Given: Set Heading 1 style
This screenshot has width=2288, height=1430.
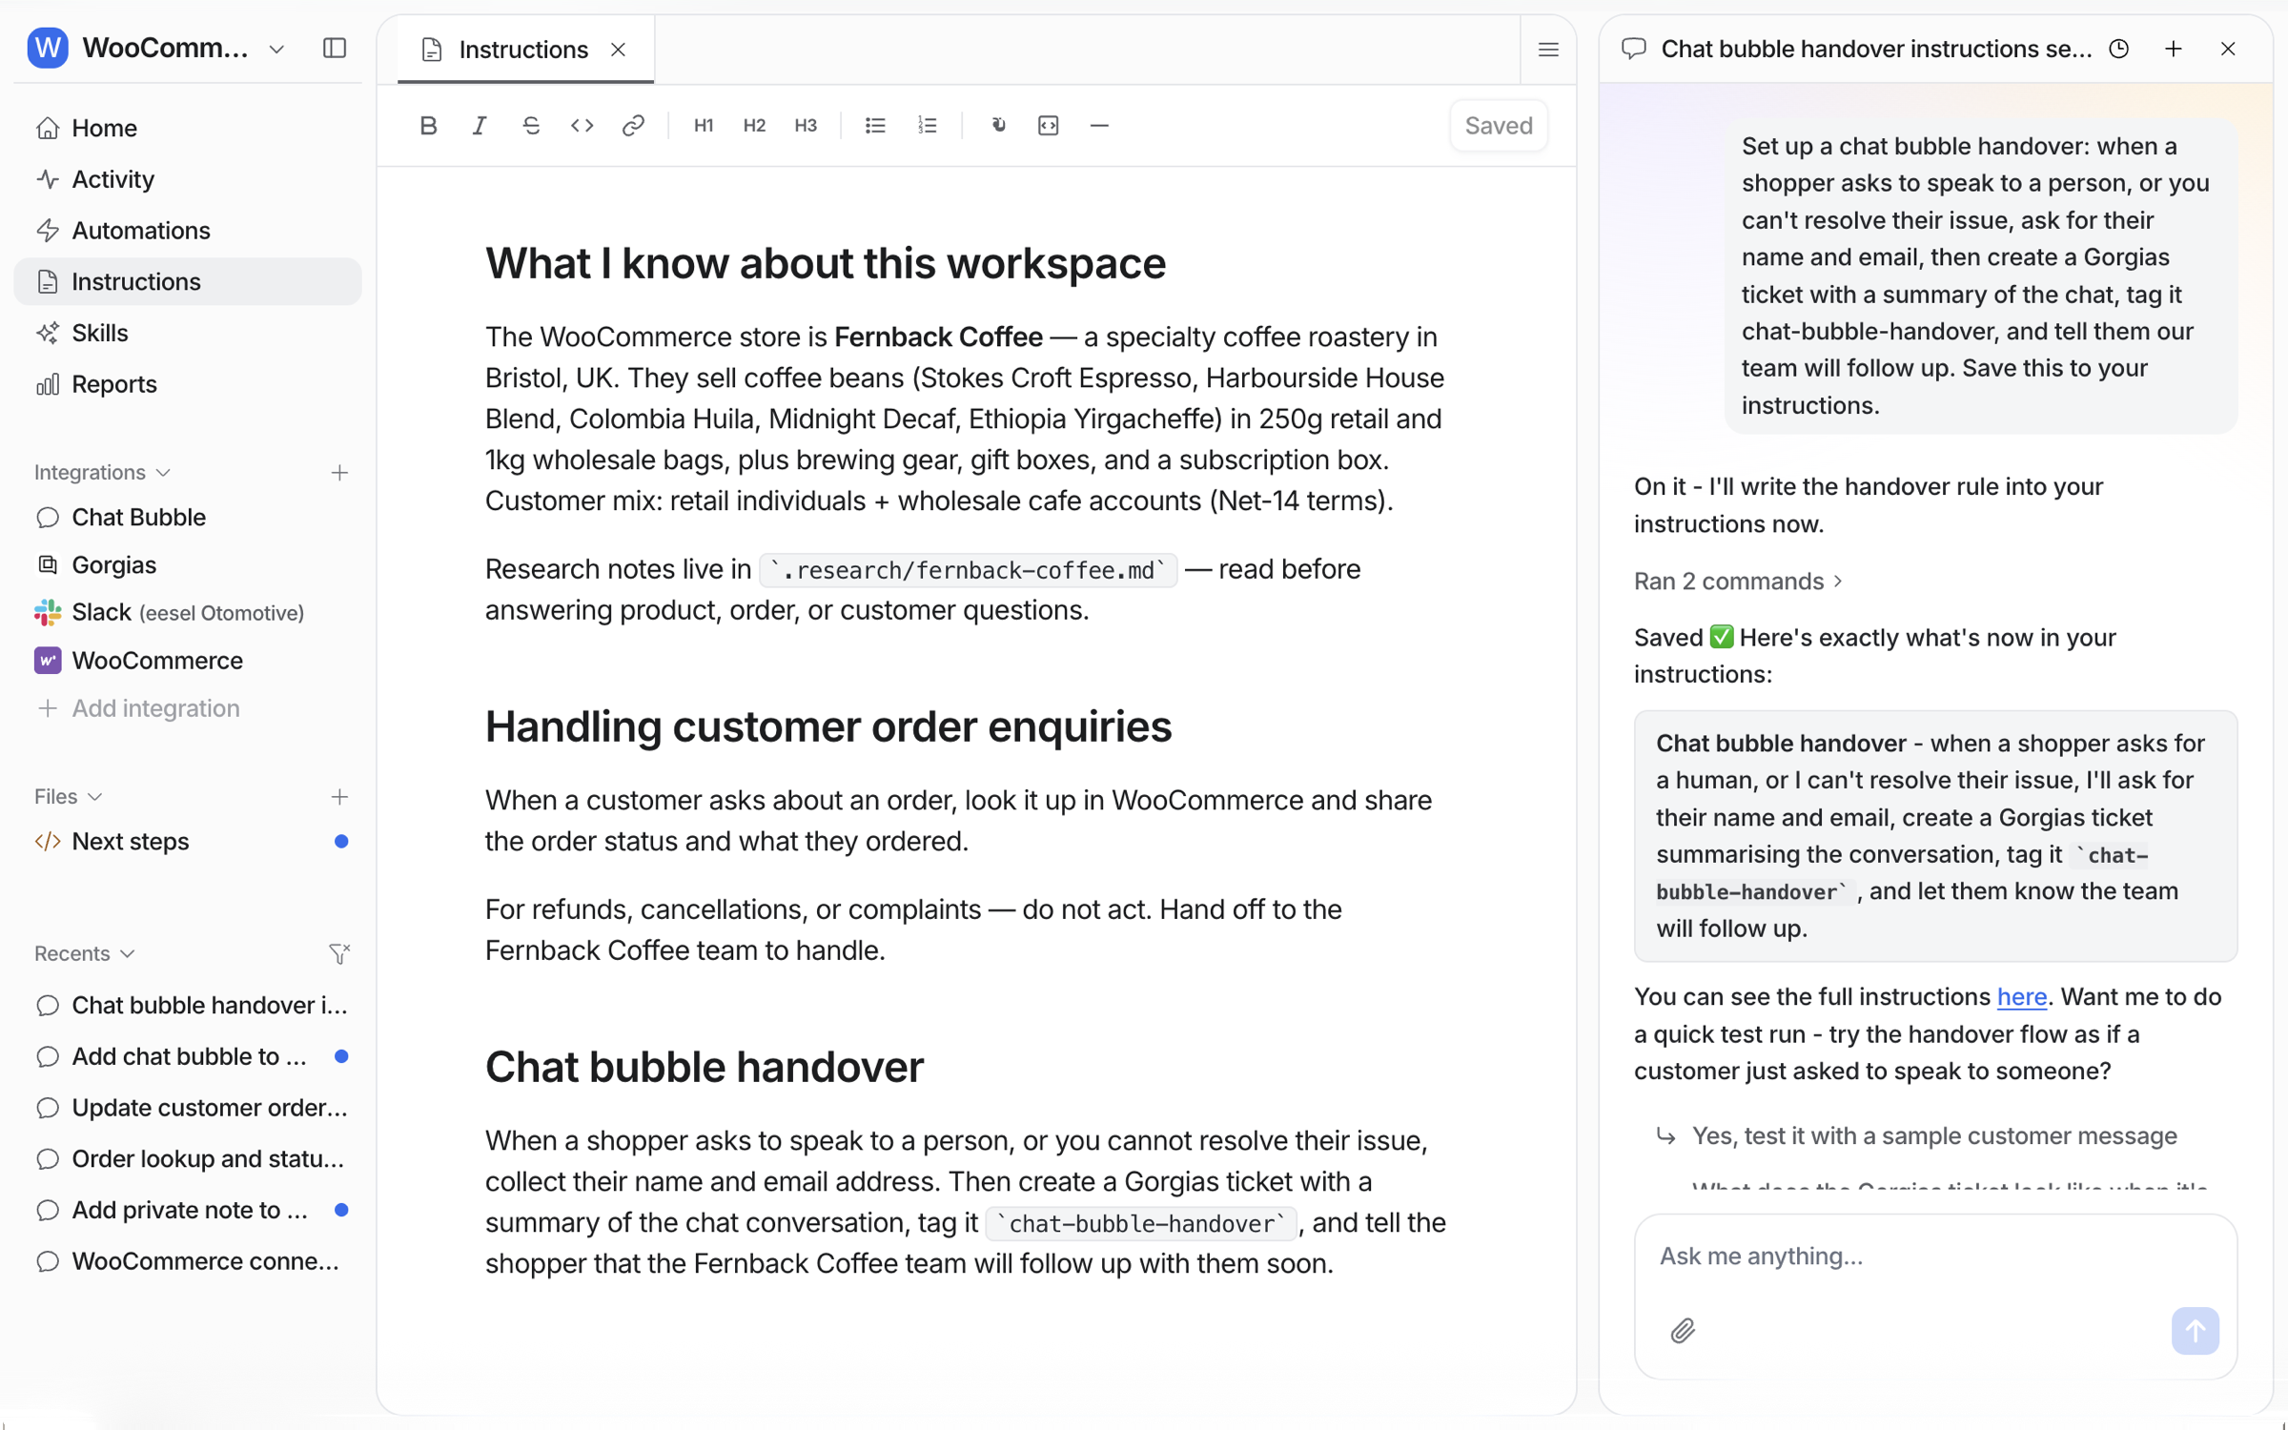Looking at the screenshot, I should [x=704, y=125].
